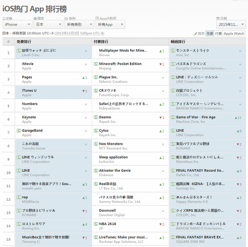Click in-app purchase icon beside NBA 2K16

96,224
